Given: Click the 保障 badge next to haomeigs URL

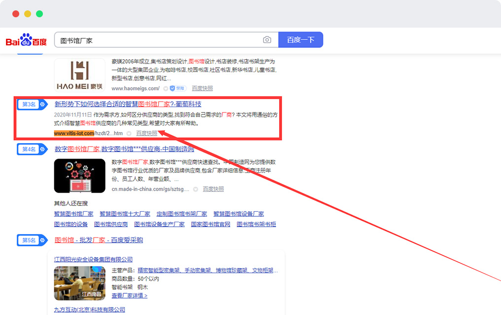Looking at the screenshot, I should coord(178,88).
